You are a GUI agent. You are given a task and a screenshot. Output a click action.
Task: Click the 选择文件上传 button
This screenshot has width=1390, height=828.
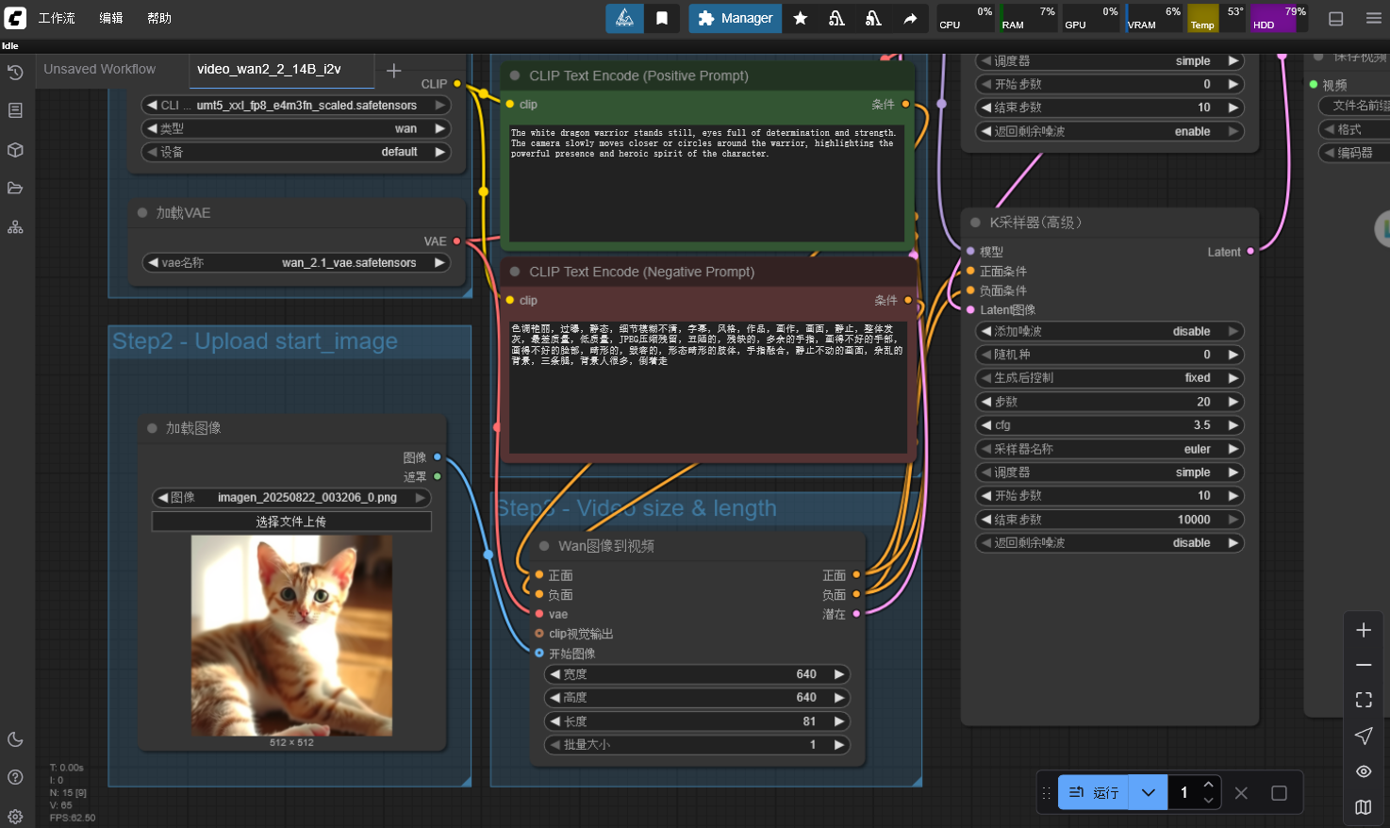[291, 522]
